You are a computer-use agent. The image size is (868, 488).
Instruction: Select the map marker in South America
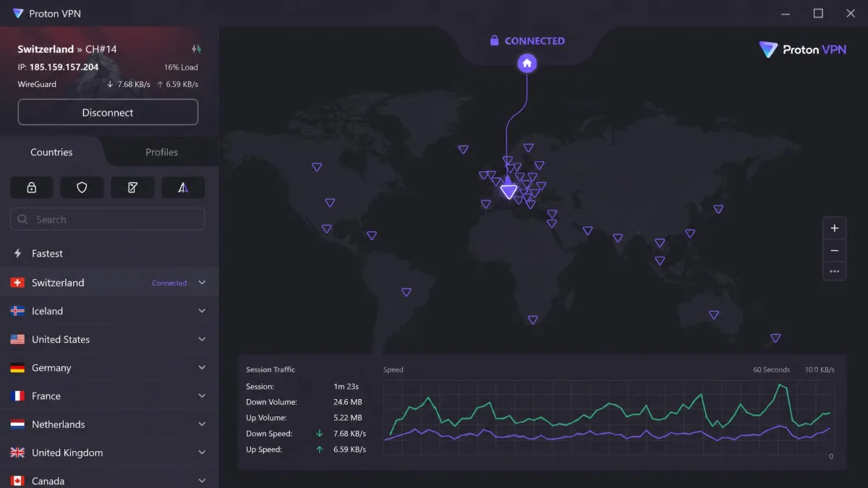pos(407,292)
